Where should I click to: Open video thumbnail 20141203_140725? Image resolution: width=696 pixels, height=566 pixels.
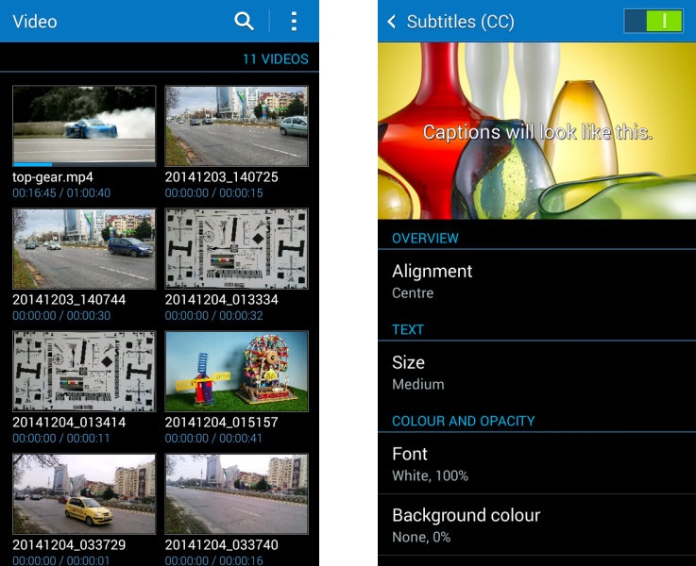(237, 125)
